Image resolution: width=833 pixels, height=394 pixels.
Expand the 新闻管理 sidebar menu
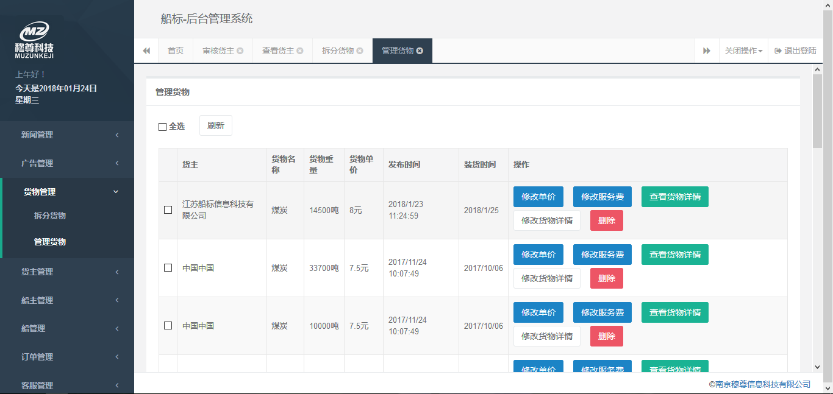click(67, 135)
